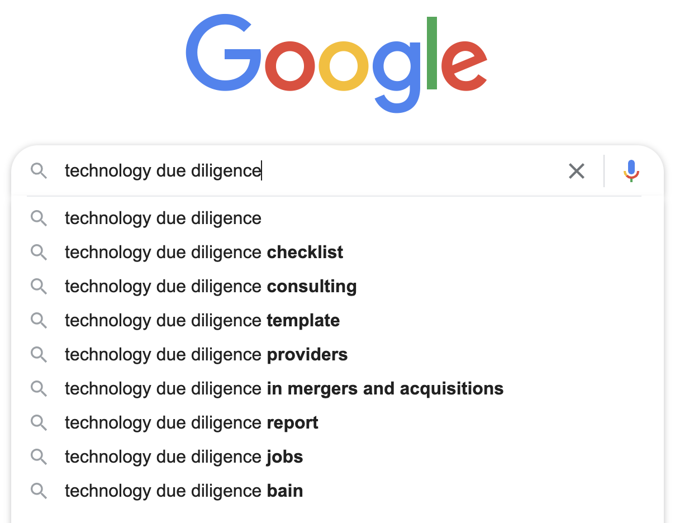Click the magnifying glass search icon
This screenshot has height=523, width=675.
(x=39, y=171)
